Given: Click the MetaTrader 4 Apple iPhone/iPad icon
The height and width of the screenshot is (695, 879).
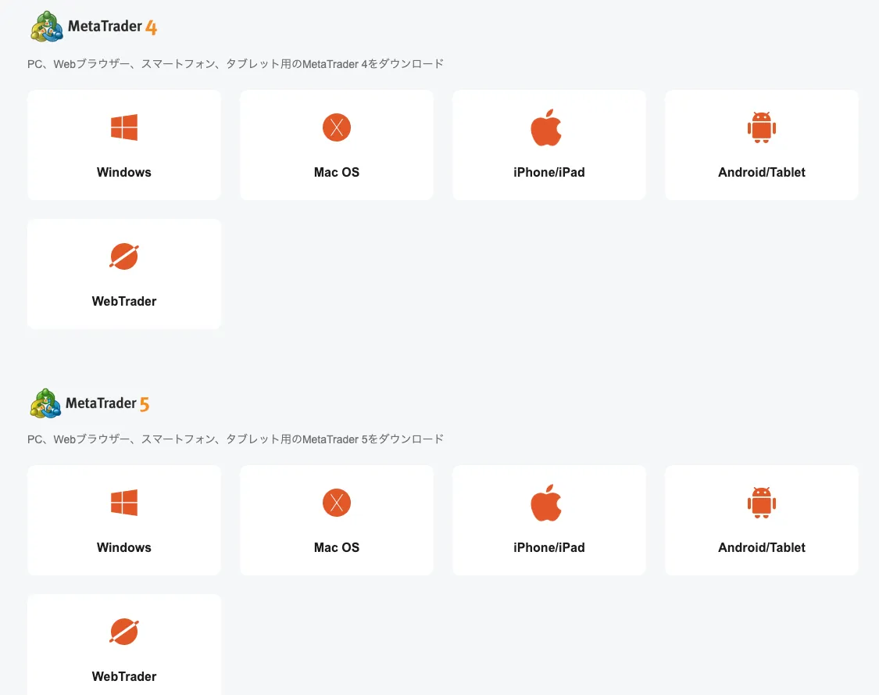Looking at the screenshot, I should click(x=546, y=127).
